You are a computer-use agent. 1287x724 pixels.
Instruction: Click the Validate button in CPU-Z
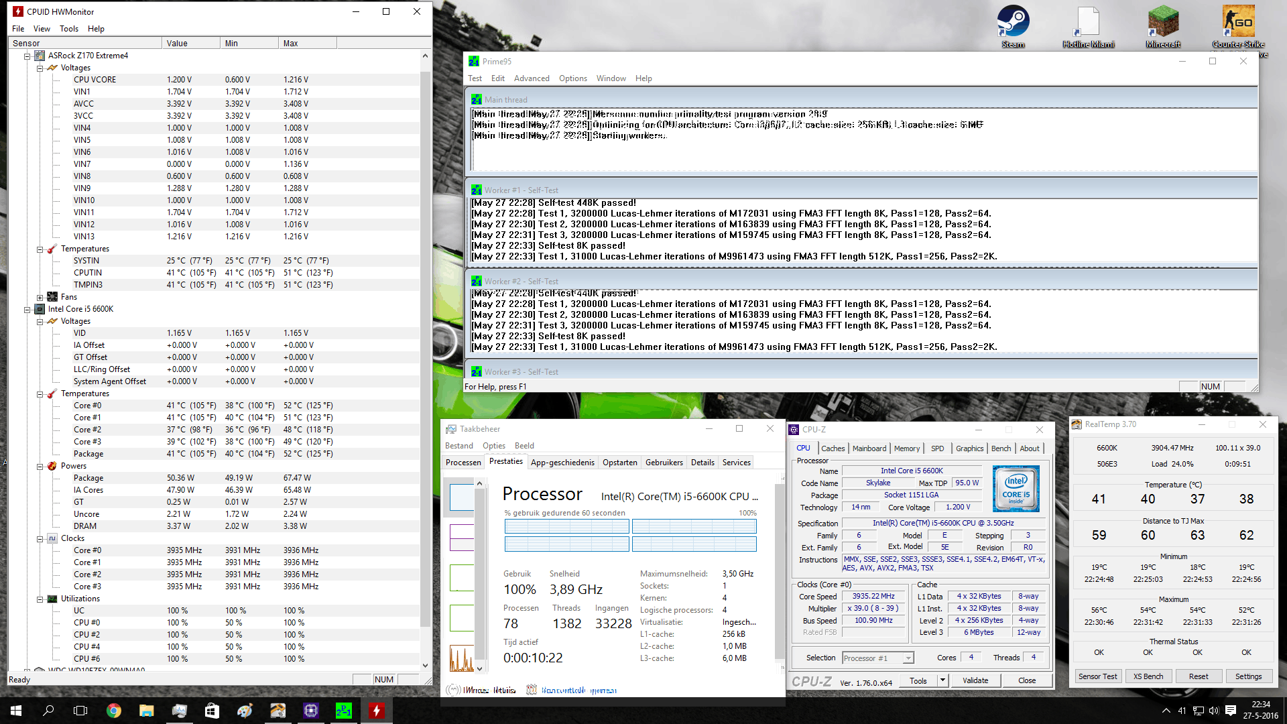coord(975,680)
